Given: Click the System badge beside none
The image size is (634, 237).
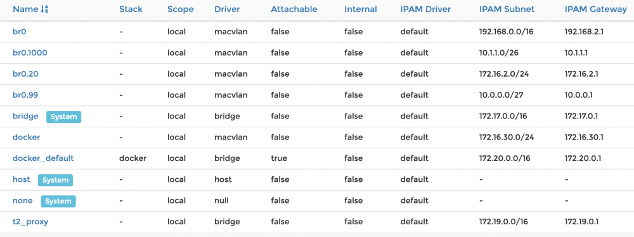Looking at the screenshot, I should point(58,202).
